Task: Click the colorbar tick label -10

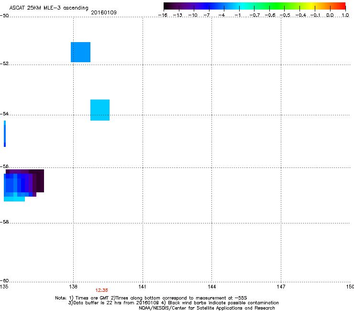Action: tap(193, 15)
